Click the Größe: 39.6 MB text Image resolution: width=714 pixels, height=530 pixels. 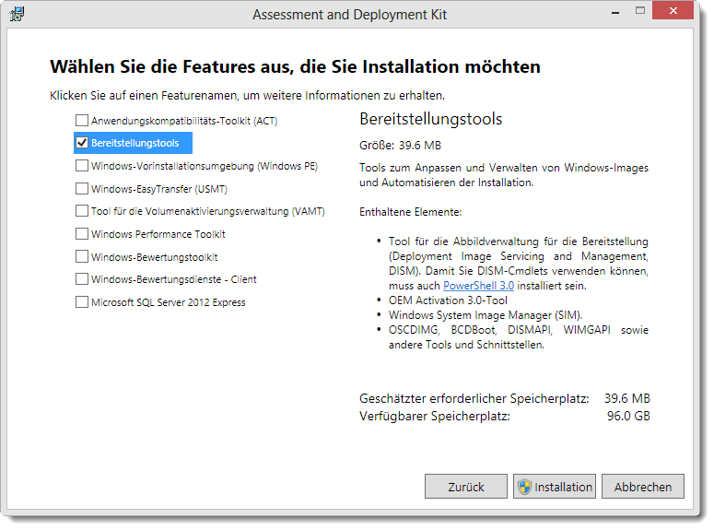pos(400,146)
